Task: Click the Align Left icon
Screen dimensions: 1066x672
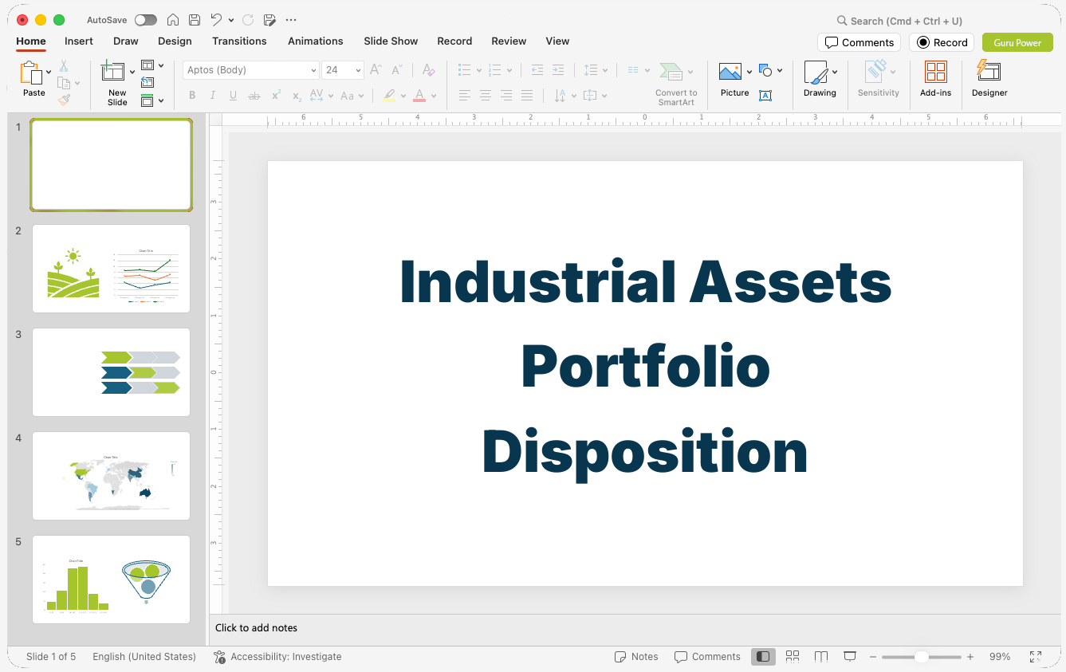Action: coord(465,96)
